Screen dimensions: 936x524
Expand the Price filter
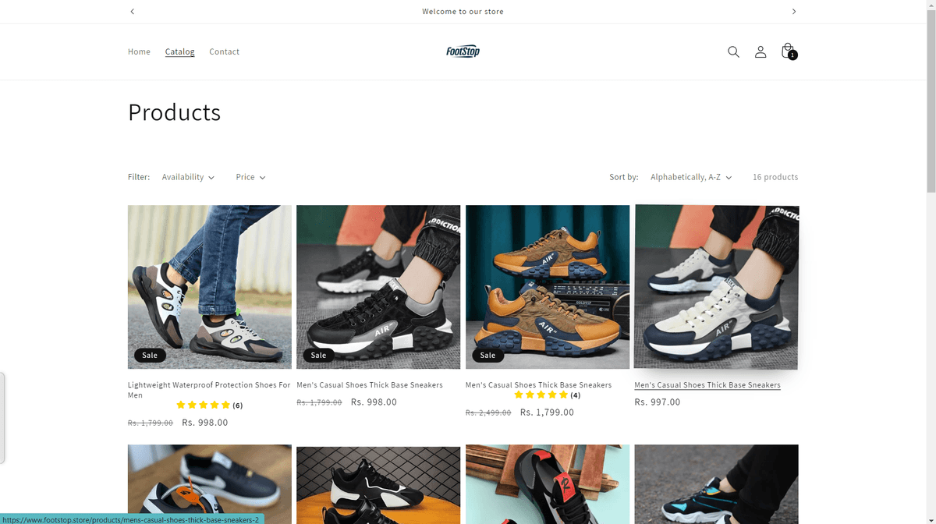(x=250, y=177)
